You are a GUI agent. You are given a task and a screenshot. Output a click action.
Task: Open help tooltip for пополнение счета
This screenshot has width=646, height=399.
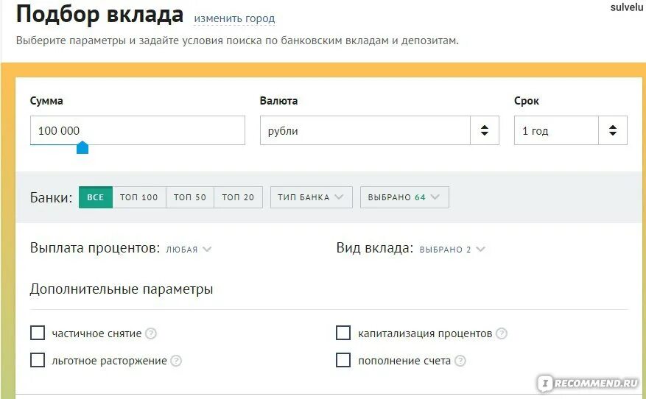tap(460, 361)
